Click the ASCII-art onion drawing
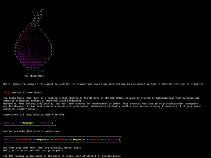Screen dimensions: 211x158 [x=33, y=40]
